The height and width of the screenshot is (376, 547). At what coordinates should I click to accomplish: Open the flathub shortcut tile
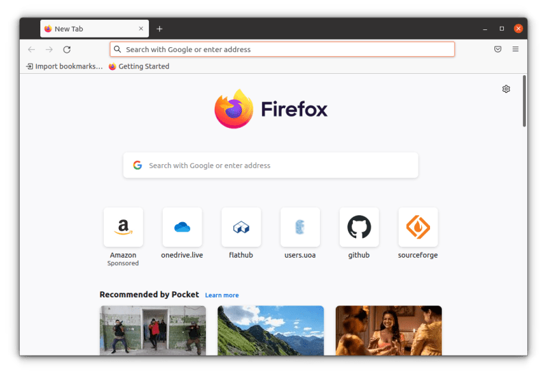(x=241, y=227)
